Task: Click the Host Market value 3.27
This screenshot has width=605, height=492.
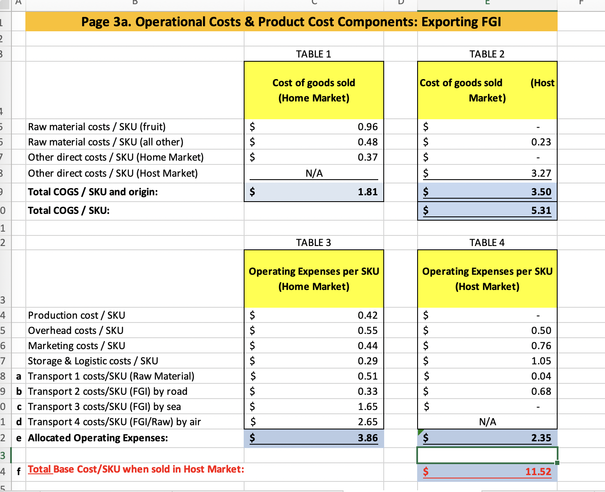Action: point(487,173)
